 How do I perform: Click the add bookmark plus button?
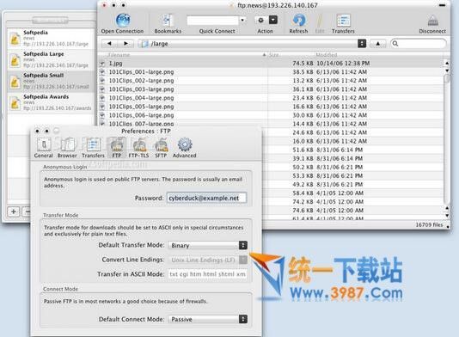[x=14, y=211]
